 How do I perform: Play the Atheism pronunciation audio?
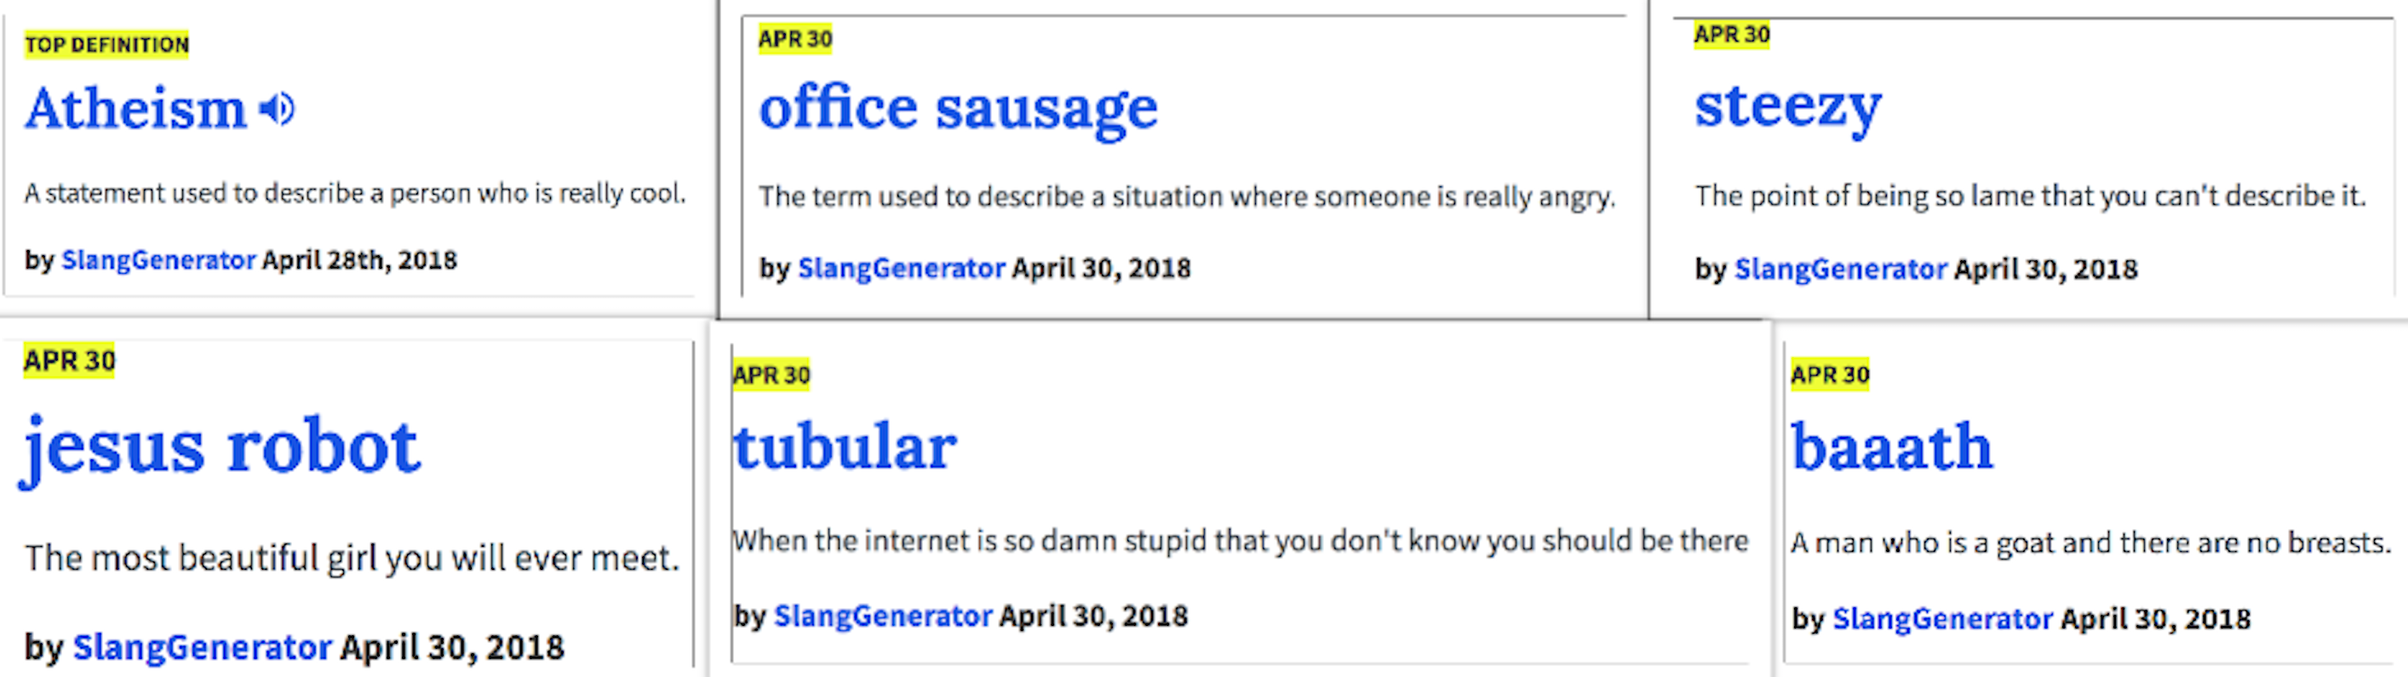(x=277, y=109)
